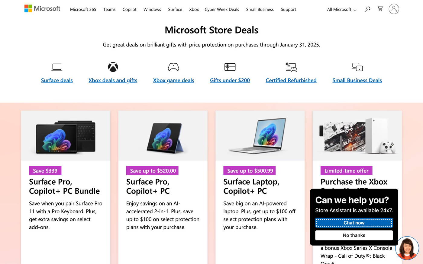Dismiss chat popup with No thanks
This screenshot has height=264, width=423.
click(x=354, y=235)
